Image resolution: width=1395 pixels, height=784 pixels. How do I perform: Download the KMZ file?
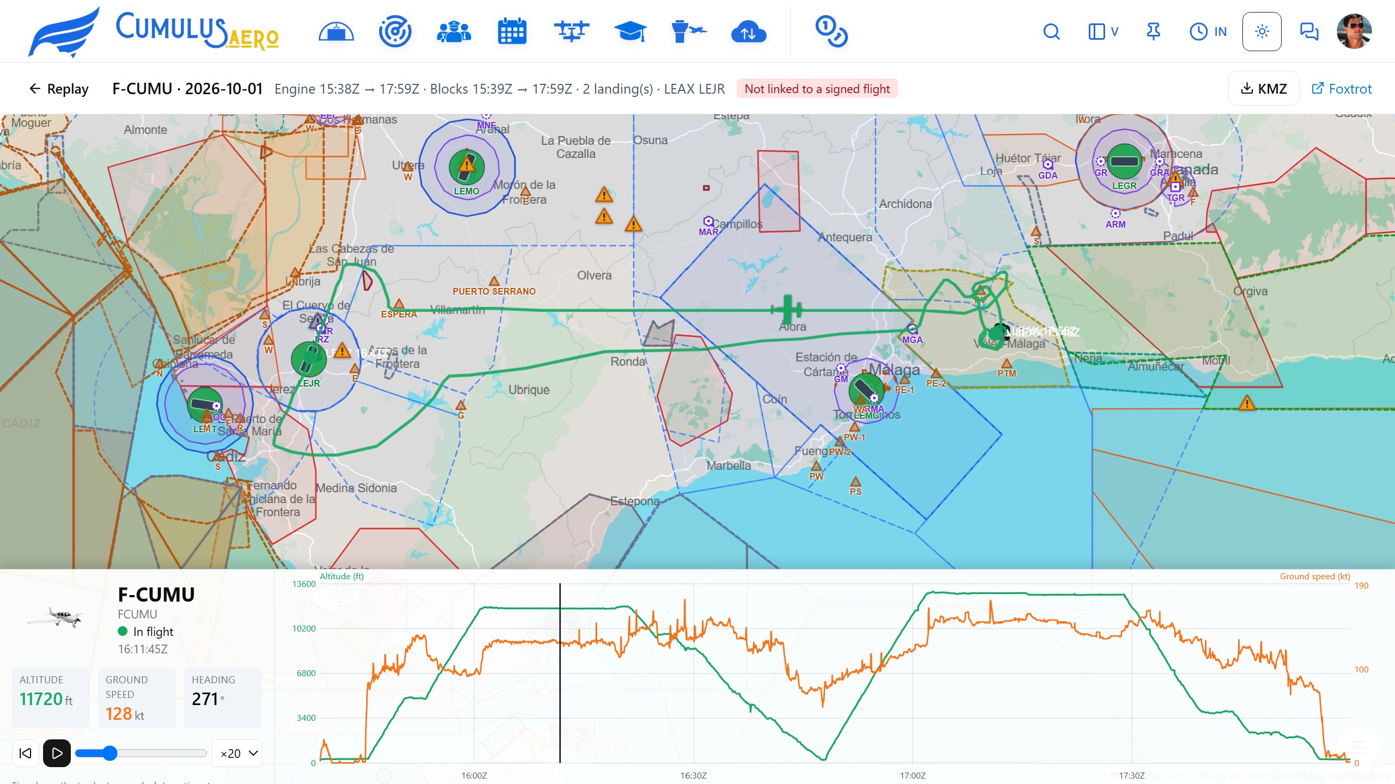[x=1264, y=89]
